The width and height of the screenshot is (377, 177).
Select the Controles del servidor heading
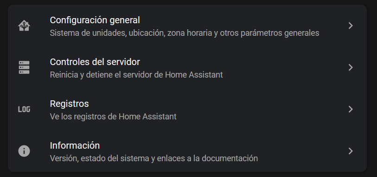[95, 62]
